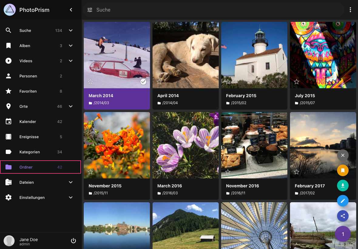Click the Suche magnifier icon in sidebar
358x249 pixels.
[x=8, y=30]
